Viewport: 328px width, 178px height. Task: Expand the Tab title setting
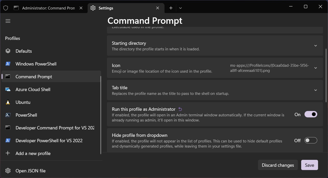(x=315, y=90)
